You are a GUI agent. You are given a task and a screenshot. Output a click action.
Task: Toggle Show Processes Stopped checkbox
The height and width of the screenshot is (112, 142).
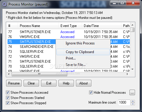click(x=8, y=103)
